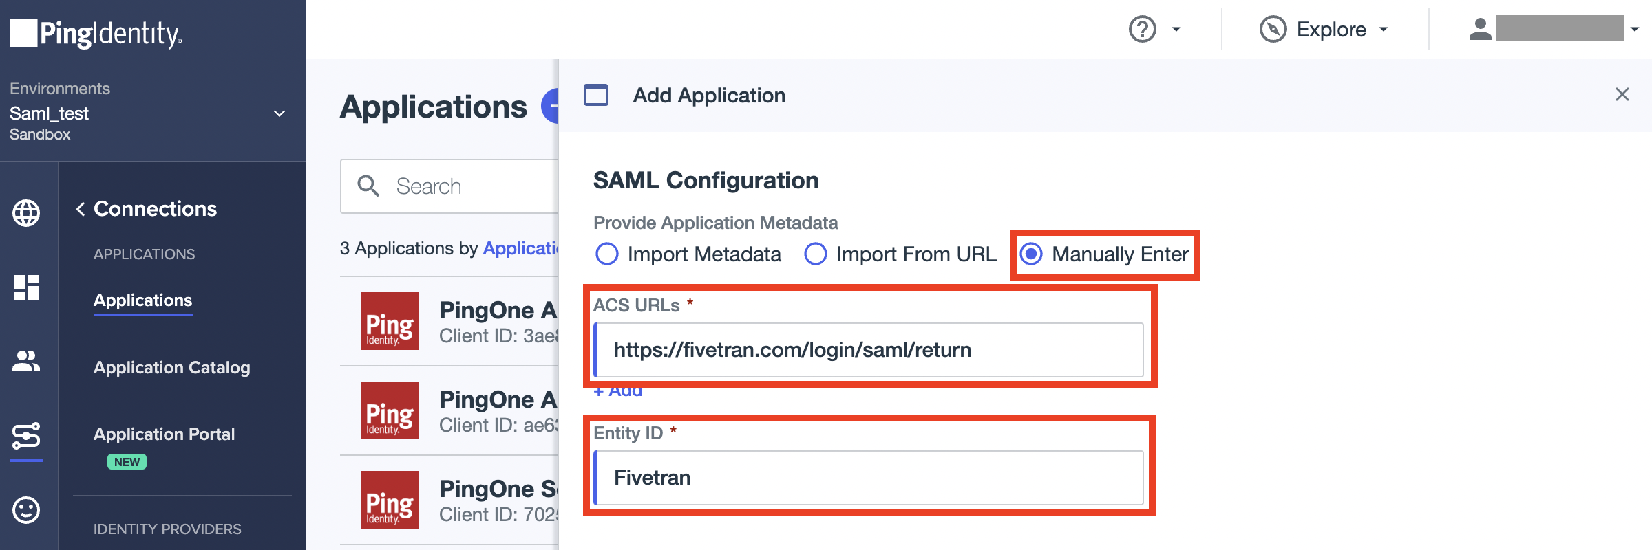Open the Explore dropdown menu

pyautogui.click(x=1384, y=29)
